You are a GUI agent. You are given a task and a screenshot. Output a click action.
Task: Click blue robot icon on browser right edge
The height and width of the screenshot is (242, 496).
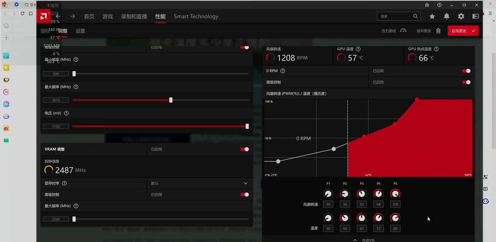tap(486, 201)
